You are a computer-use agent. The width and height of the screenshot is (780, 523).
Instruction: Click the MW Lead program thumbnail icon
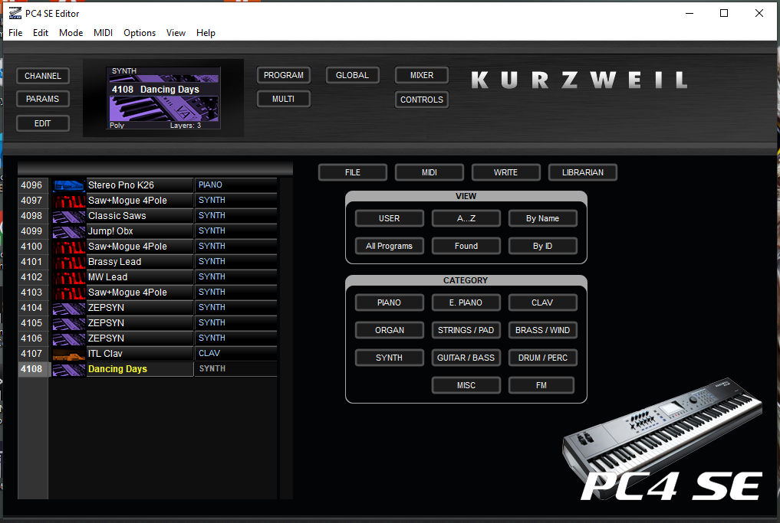pos(68,277)
